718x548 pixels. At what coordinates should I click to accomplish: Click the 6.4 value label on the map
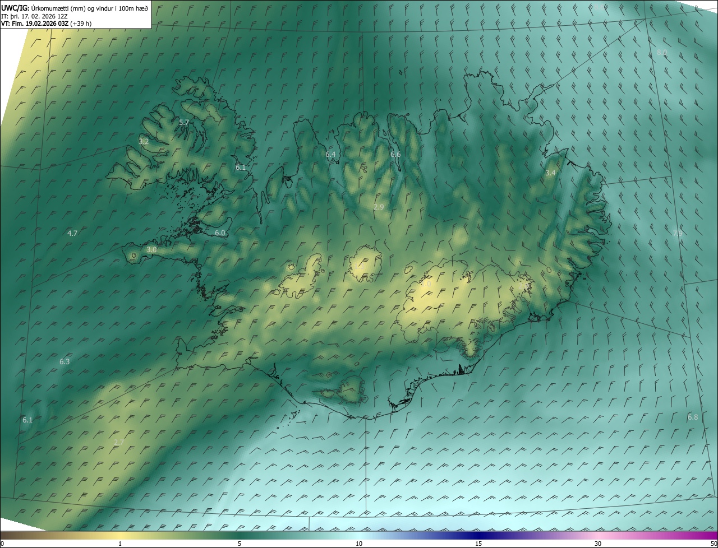330,154
